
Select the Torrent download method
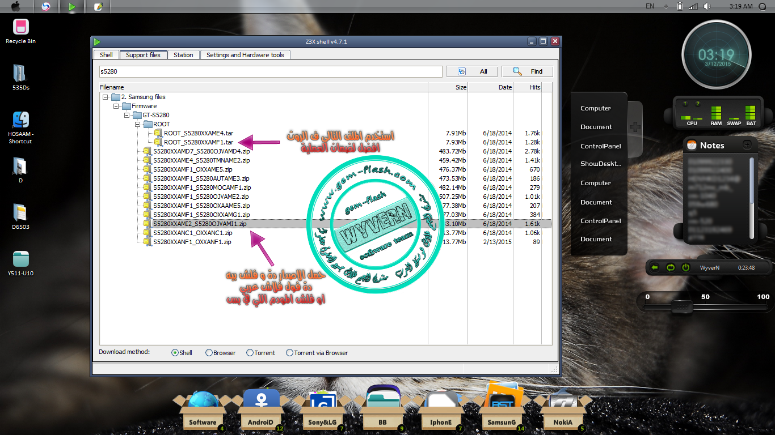(x=261, y=353)
